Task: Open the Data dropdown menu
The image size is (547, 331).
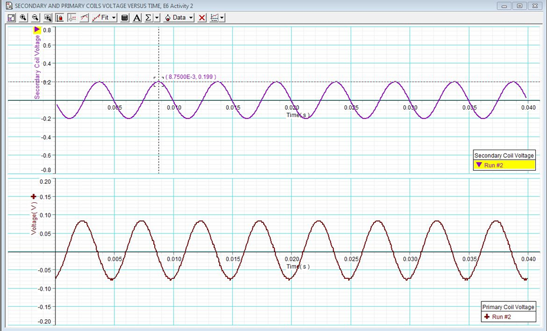Action: tap(178, 17)
